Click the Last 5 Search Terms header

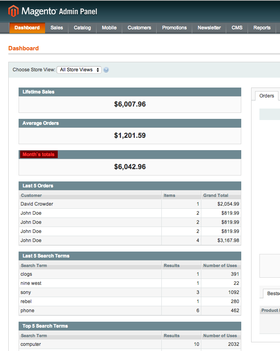coord(130,256)
